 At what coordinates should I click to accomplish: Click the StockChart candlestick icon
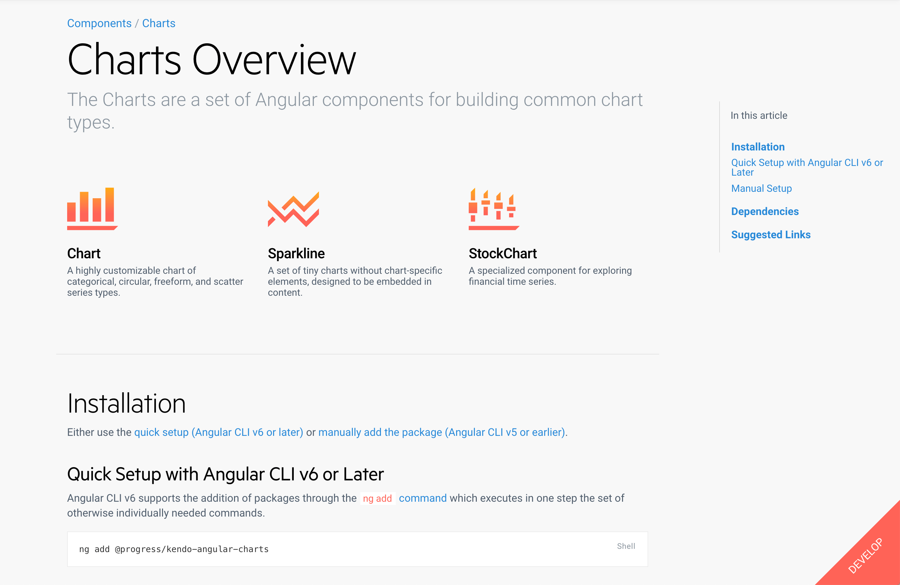click(494, 209)
